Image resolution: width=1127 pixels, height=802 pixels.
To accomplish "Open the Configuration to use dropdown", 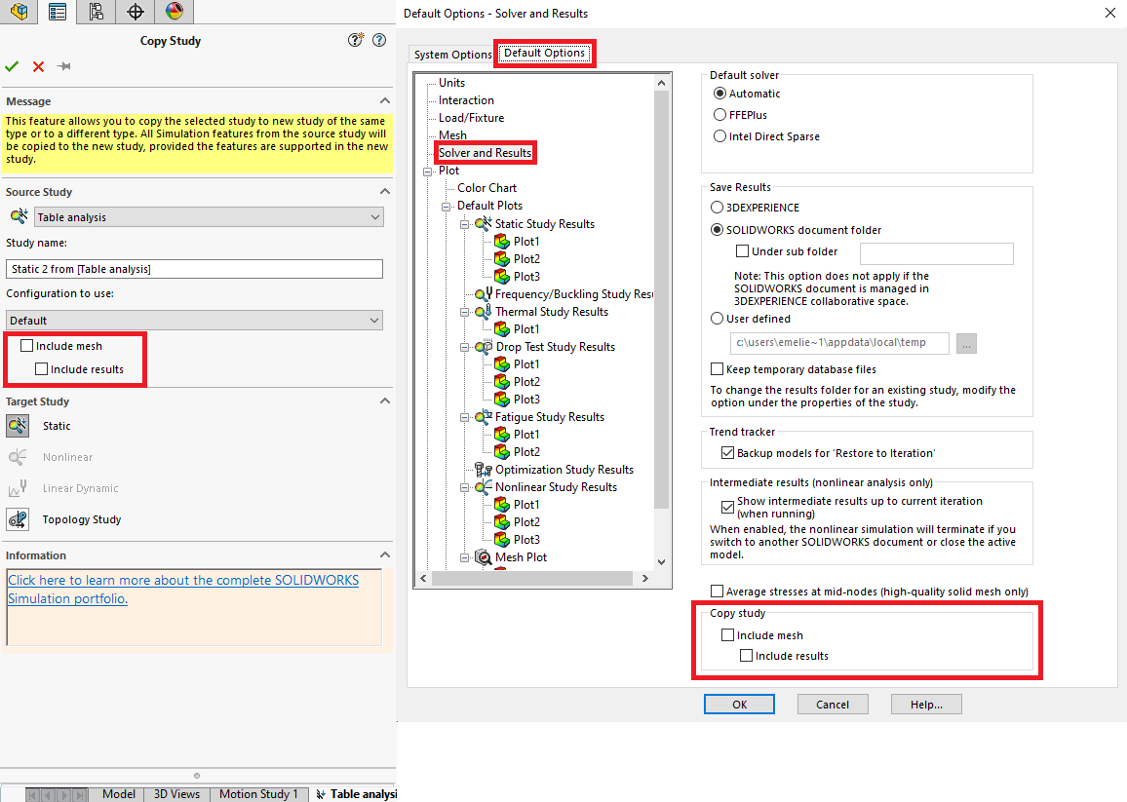I will tap(194, 321).
